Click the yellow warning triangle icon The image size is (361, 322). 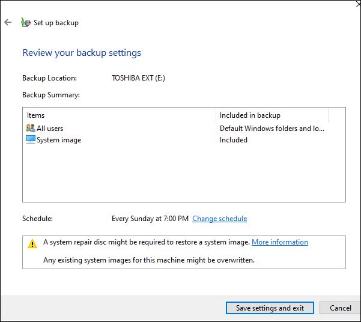(32, 243)
